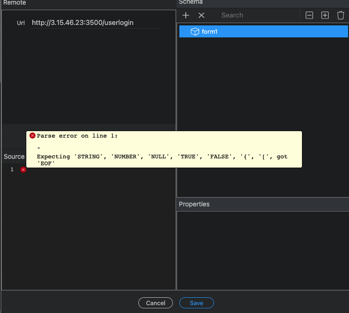Click the Schema panel header
The image size is (349, 313).
point(190,2)
